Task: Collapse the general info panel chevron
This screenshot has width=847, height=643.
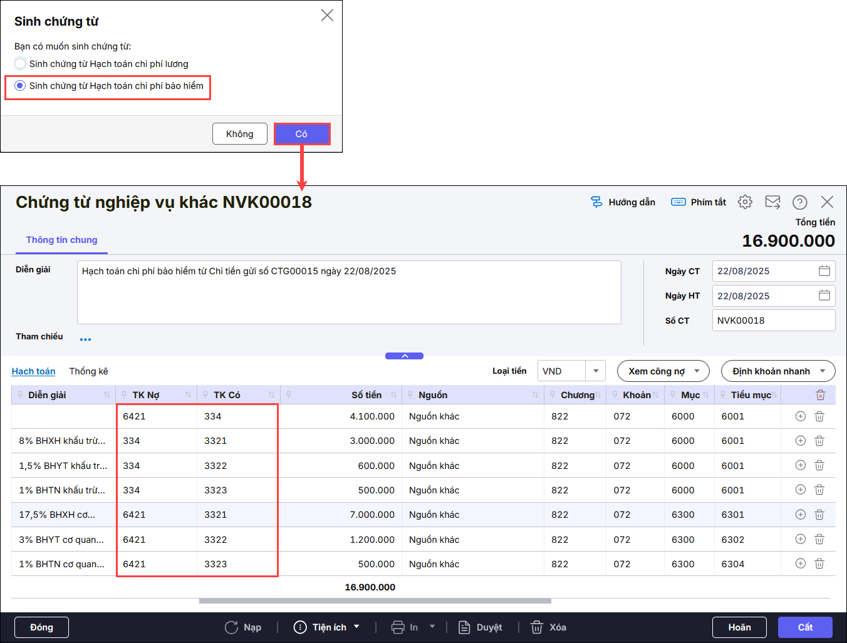Action: 404,356
